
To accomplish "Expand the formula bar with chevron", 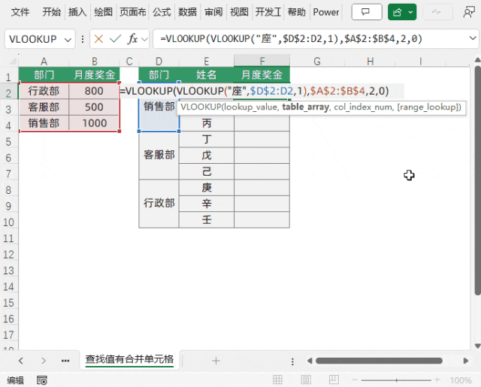I will coord(467,39).
